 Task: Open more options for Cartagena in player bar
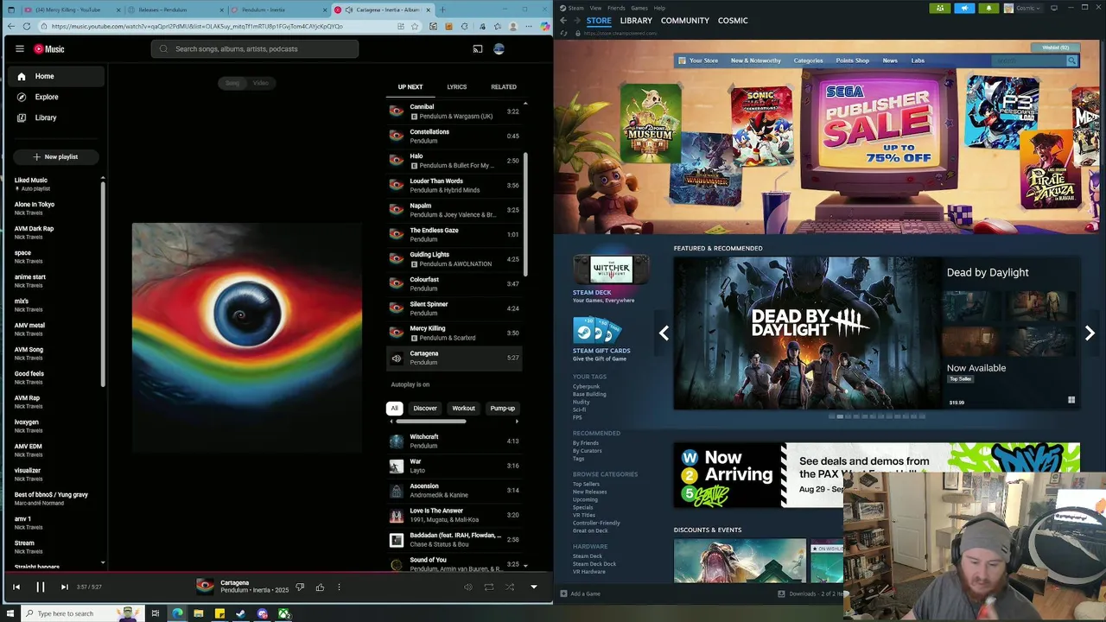339,587
